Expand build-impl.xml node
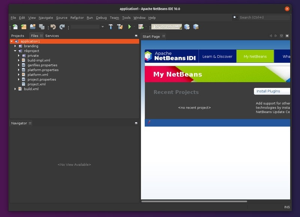This screenshot has height=217, width=300. [x=18, y=60]
